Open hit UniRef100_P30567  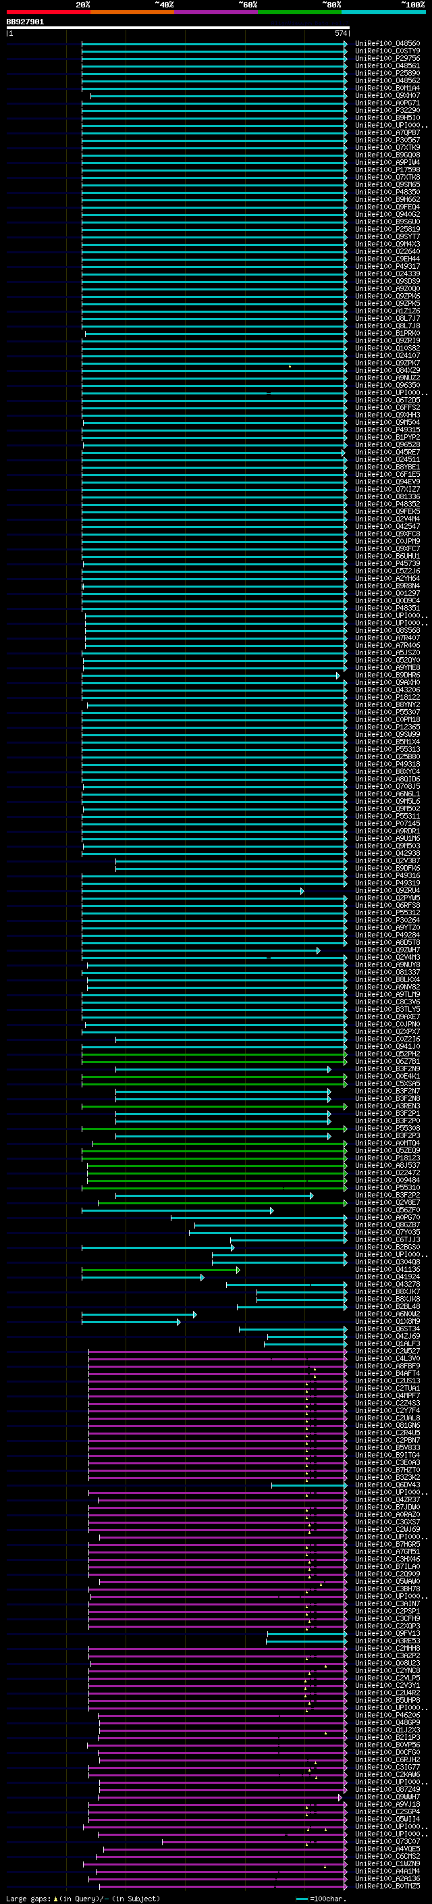tap(387, 140)
